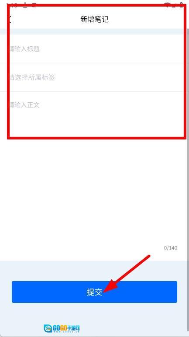Go back using the header arrow
Image resolution: width=189 pixels, height=337 pixels.
click(10, 19)
